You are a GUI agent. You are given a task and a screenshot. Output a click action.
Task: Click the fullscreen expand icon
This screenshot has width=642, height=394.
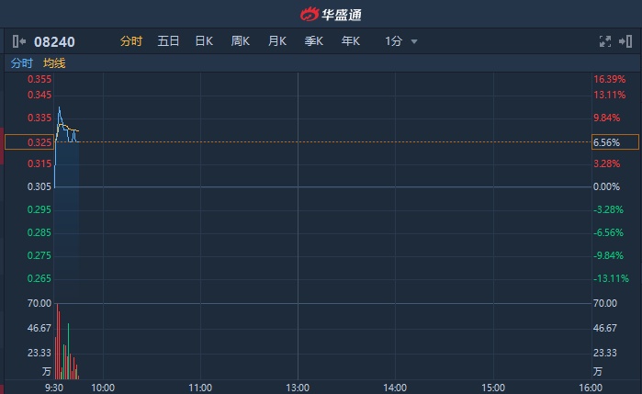pos(604,41)
